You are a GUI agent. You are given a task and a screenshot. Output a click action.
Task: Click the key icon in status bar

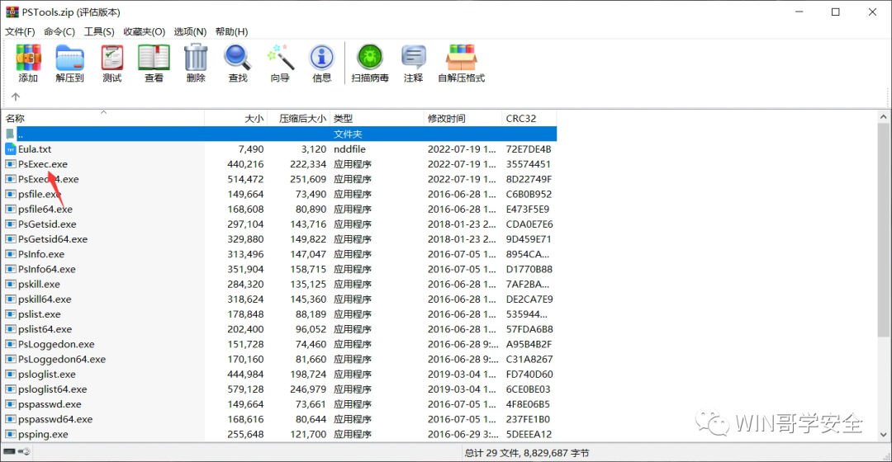click(24, 452)
